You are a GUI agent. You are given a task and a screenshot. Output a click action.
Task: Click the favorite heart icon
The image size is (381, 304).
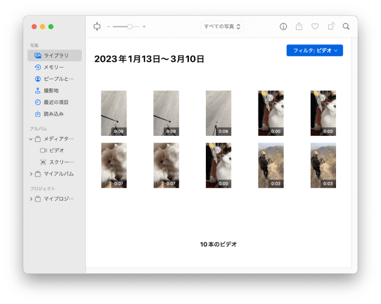pyautogui.click(x=315, y=26)
